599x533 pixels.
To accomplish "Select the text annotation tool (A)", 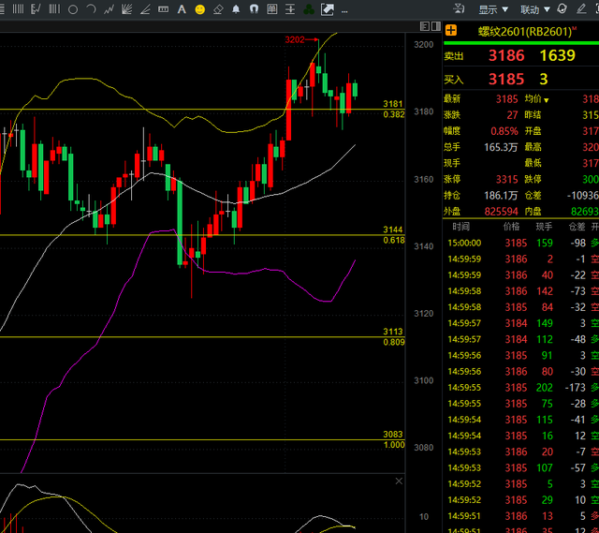I will click(182, 9).
